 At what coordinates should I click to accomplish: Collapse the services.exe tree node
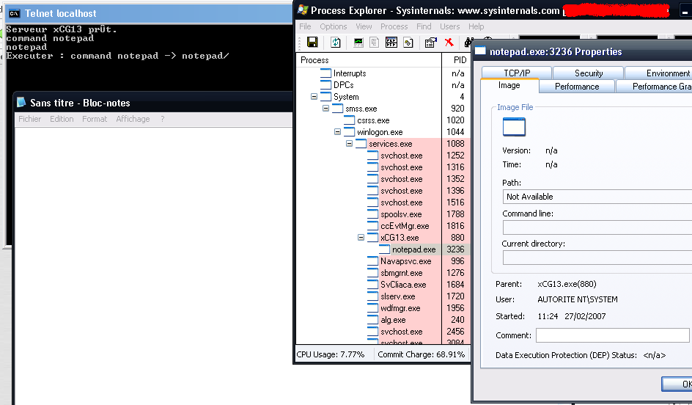coord(349,144)
